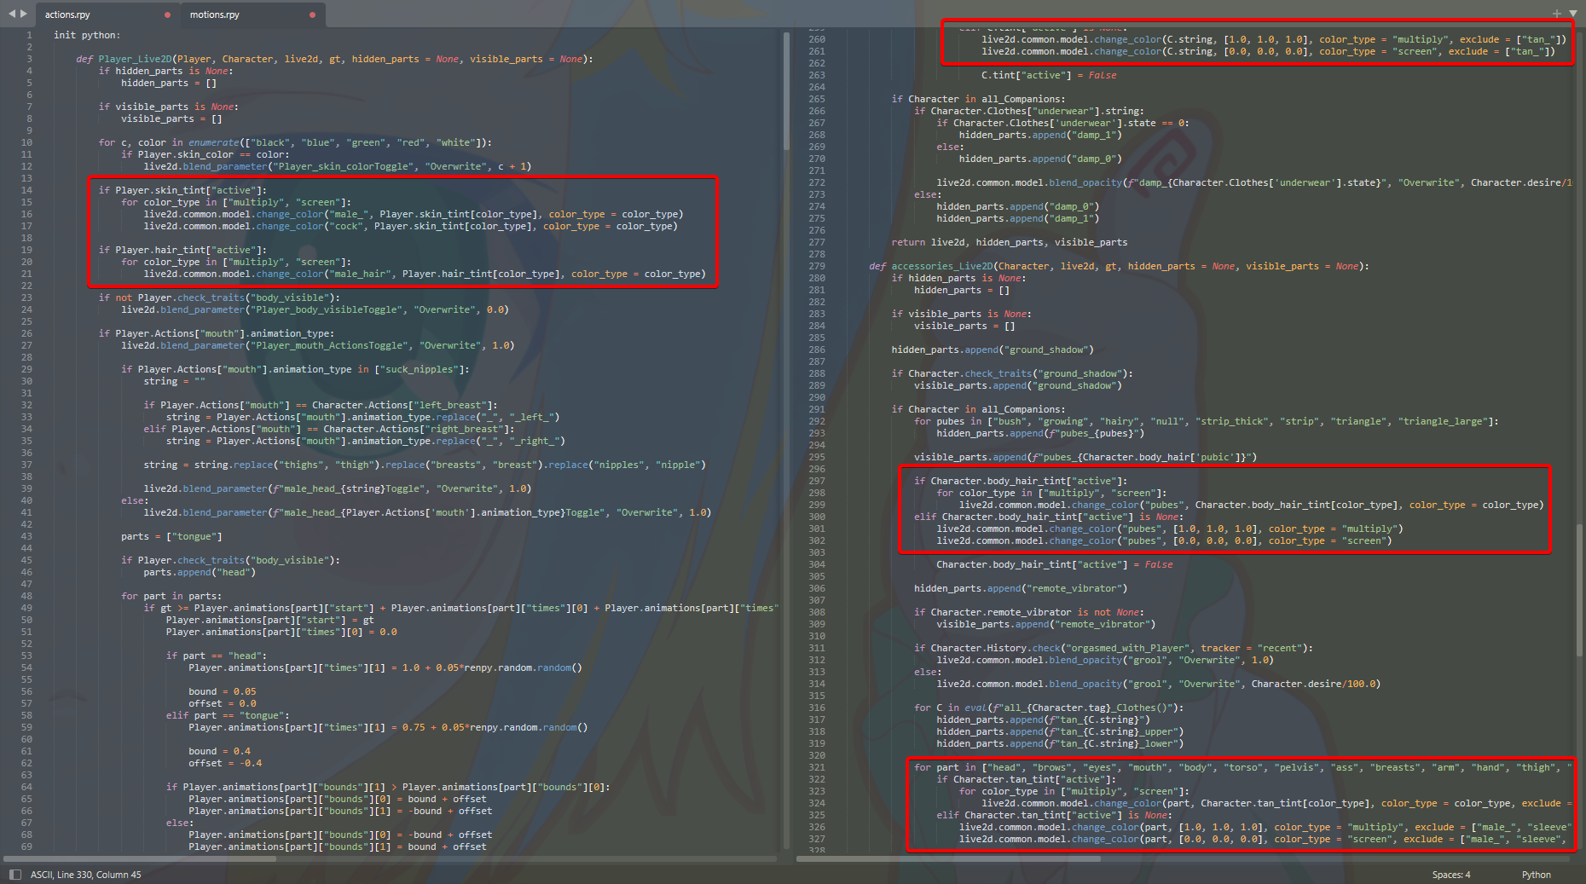
Task: Click the left tab scroll arrow
Action: (x=11, y=14)
